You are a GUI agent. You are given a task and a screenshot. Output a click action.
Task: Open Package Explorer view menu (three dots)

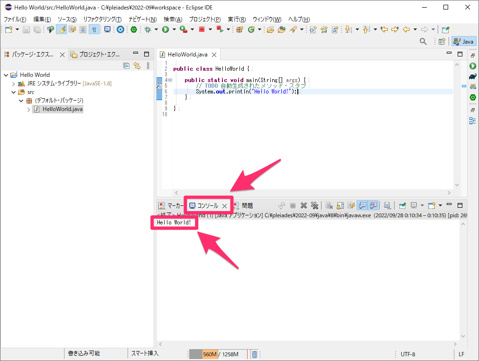coord(148,65)
